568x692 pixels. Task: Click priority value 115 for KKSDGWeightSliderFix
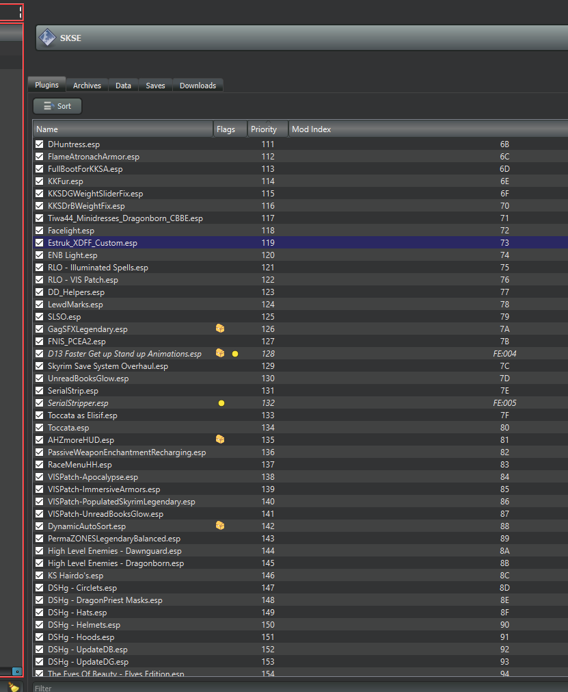click(268, 193)
